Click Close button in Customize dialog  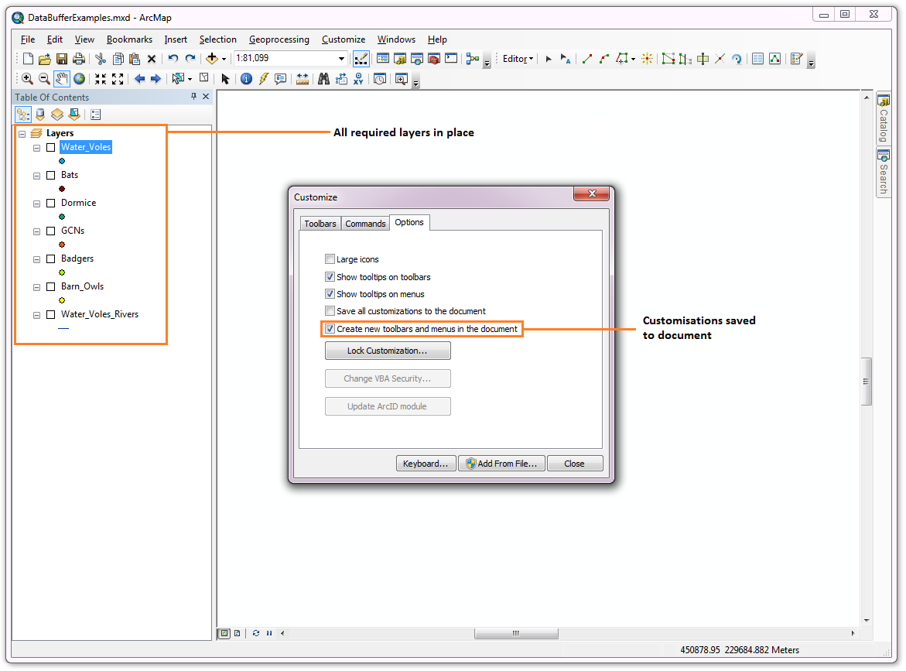pyautogui.click(x=574, y=464)
